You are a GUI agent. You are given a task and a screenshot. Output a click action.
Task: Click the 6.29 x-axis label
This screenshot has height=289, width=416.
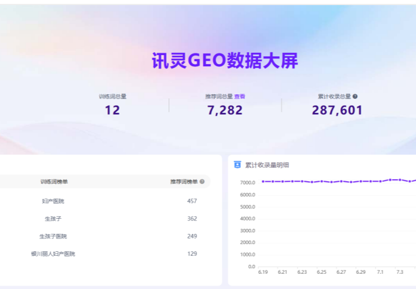pos(361,272)
